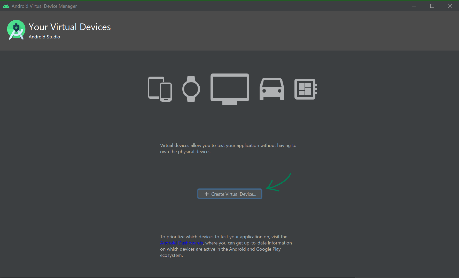Click the "Your Virtual Devices" heading

pyautogui.click(x=69, y=27)
